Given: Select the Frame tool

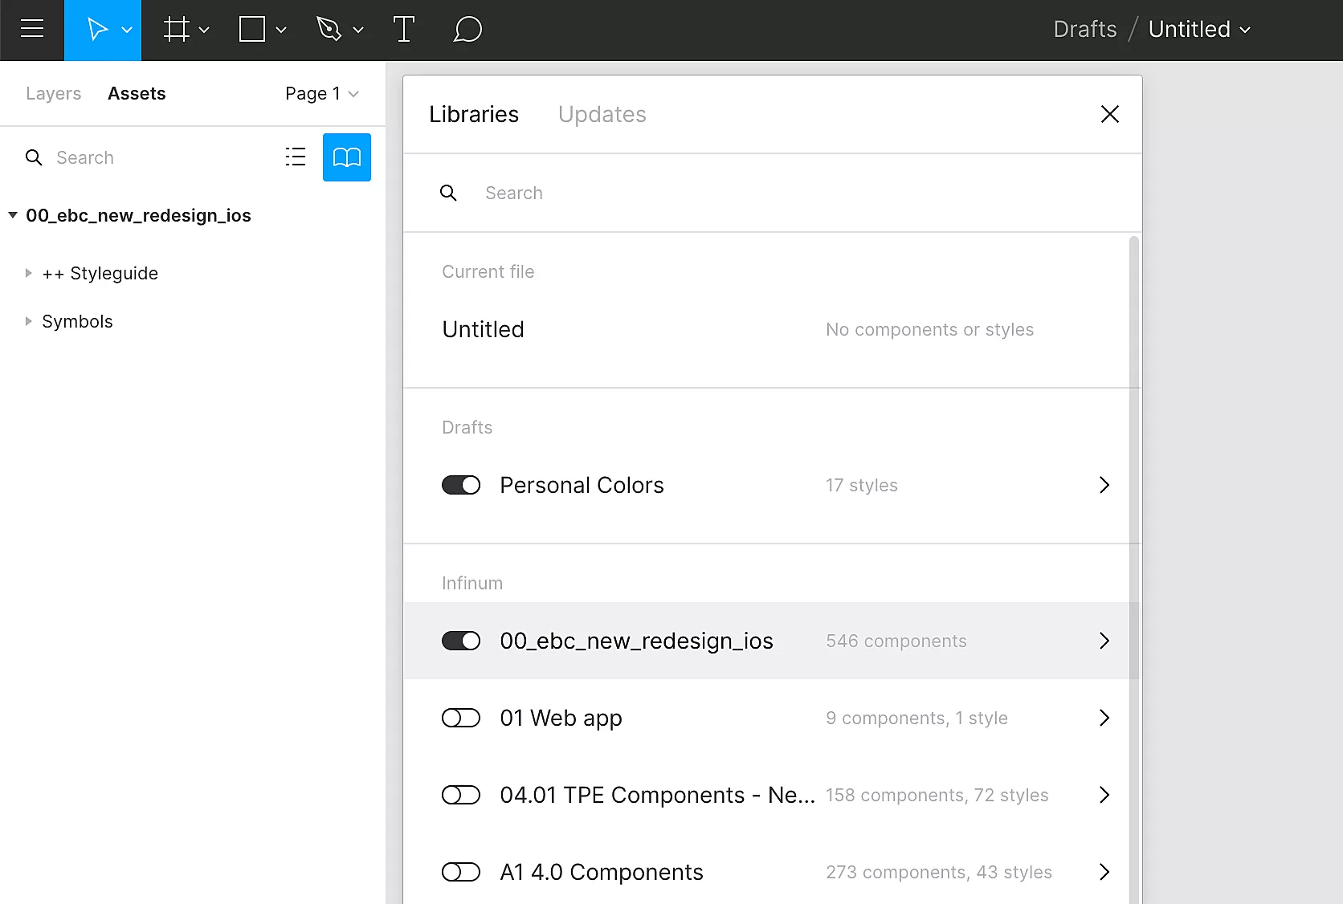Looking at the screenshot, I should (176, 30).
